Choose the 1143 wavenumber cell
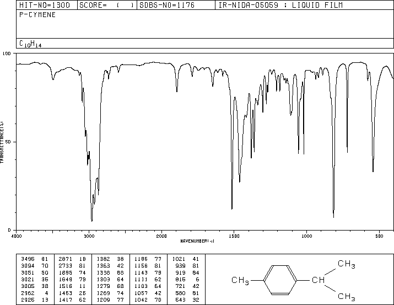Screen dimensions: 394x305 141,272
